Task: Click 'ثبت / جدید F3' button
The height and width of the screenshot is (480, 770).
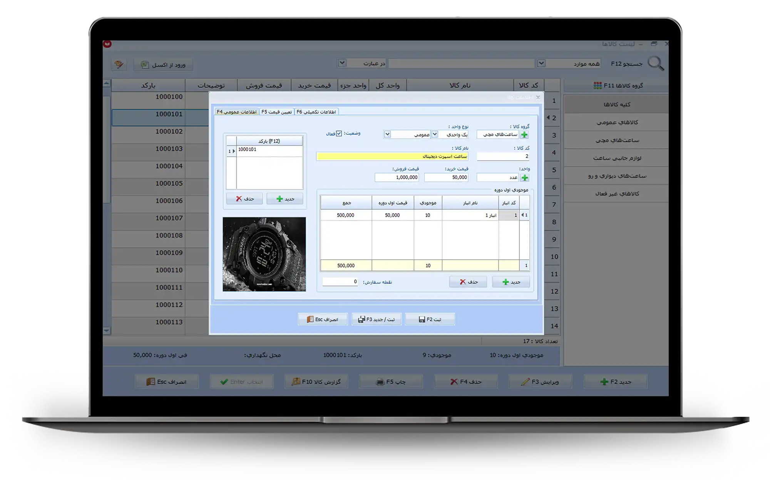Action: pos(376,319)
